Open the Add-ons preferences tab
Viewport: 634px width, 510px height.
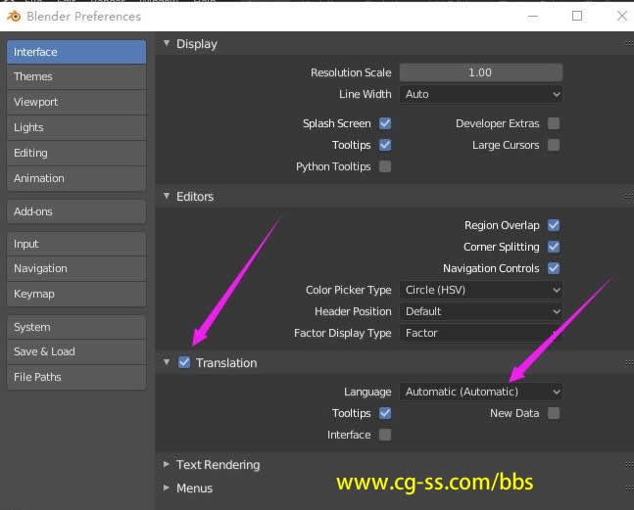pos(76,211)
